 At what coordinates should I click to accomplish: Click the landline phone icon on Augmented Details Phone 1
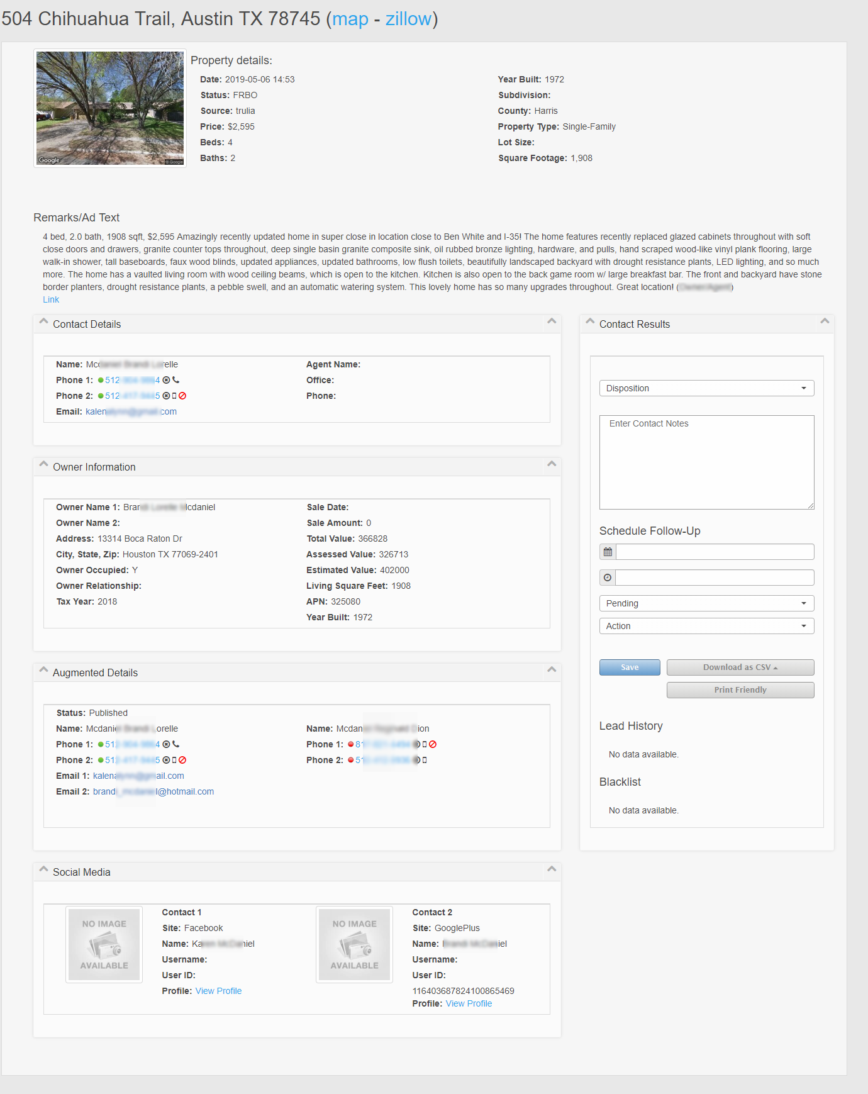(x=176, y=744)
